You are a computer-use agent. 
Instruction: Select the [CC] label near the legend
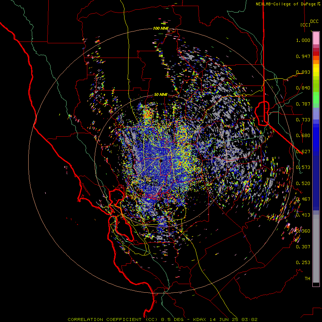click(x=305, y=25)
